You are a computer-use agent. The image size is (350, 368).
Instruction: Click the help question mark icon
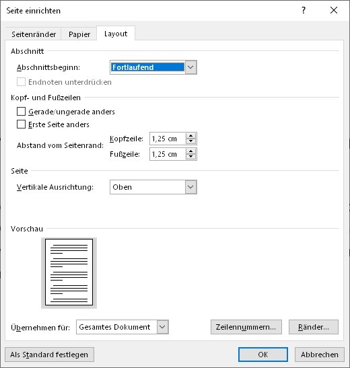(x=304, y=10)
